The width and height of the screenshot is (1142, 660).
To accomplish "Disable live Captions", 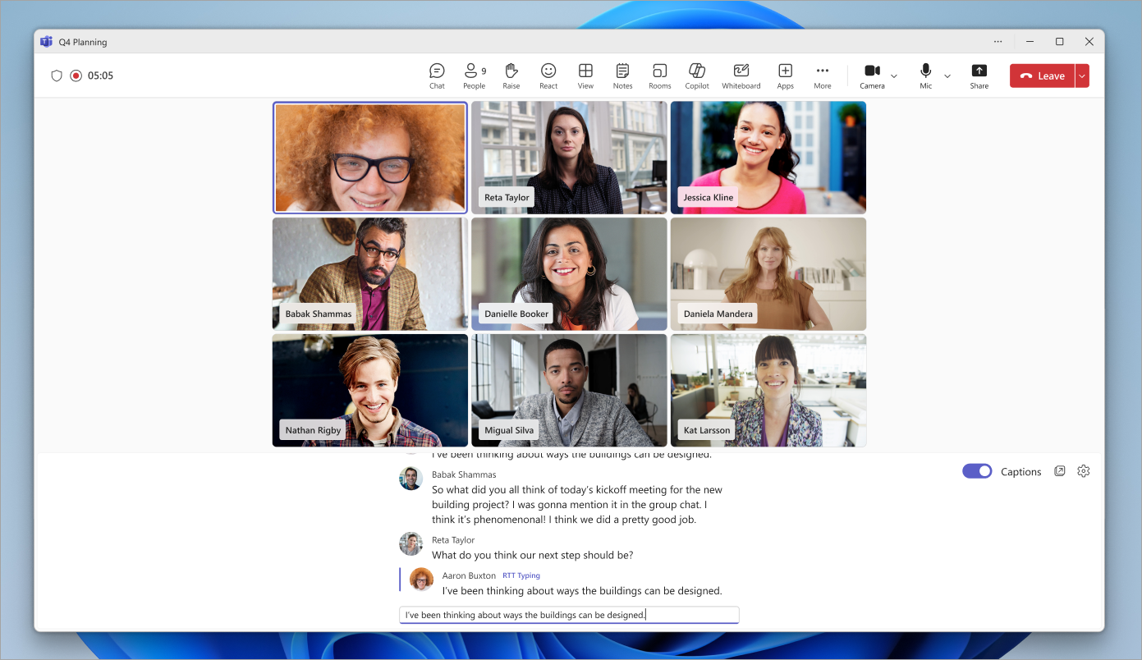I will [x=977, y=471].
